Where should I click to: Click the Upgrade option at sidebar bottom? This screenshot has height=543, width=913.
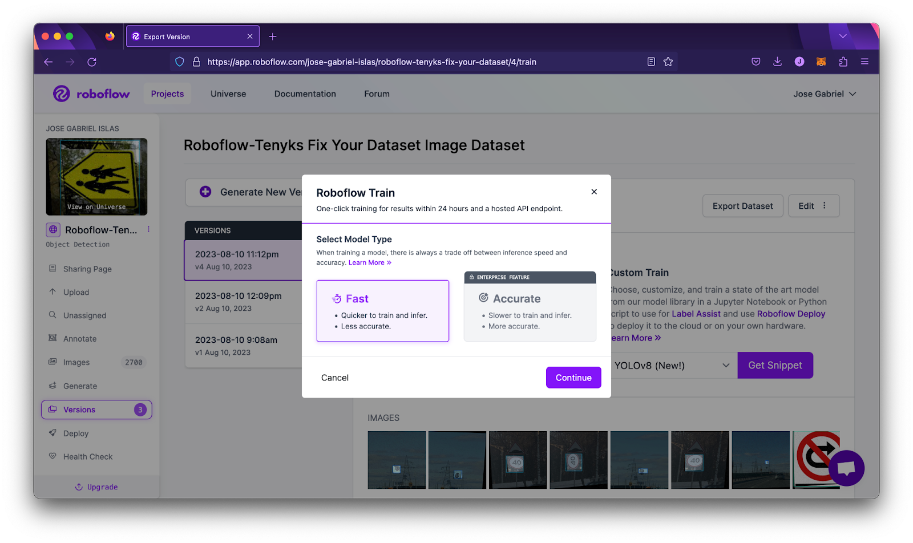pos(96,487)
